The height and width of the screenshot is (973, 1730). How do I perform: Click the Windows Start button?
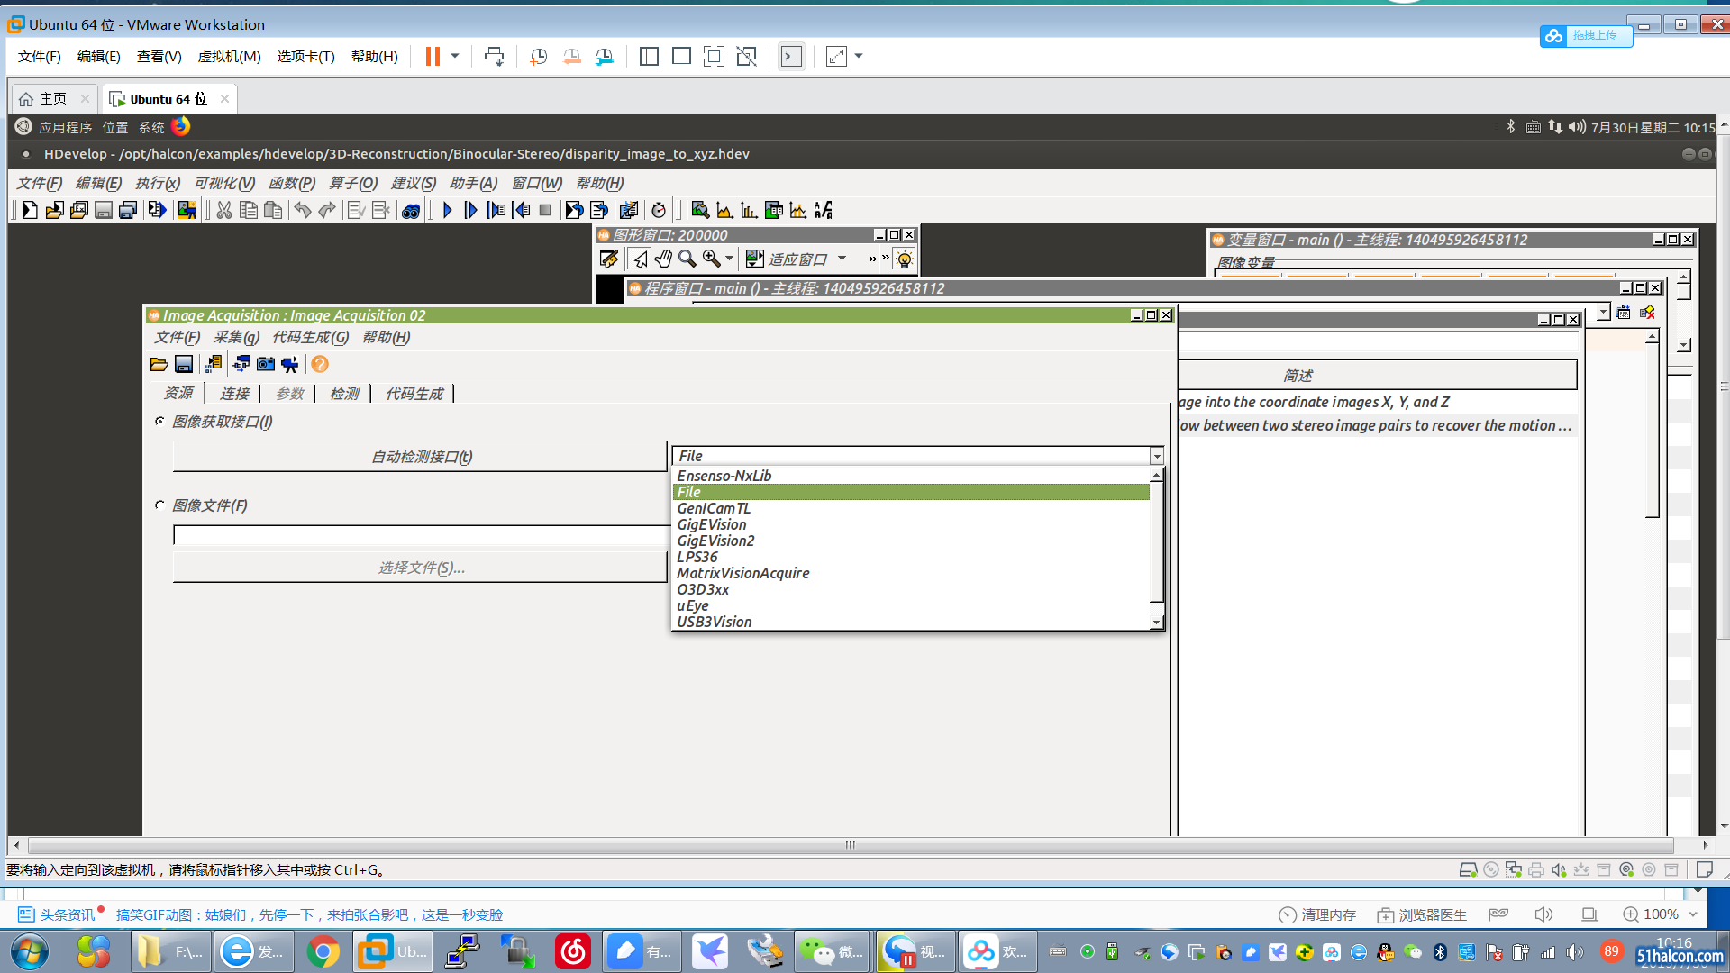pos(30,951)
